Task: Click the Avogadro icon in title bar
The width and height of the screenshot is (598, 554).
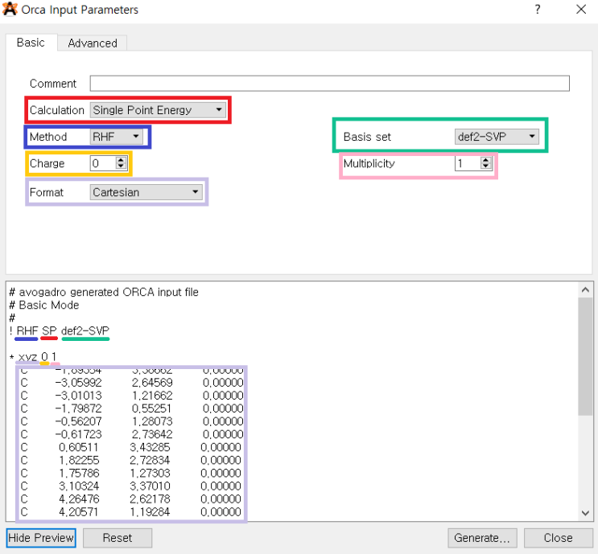Action: point(10,9)
